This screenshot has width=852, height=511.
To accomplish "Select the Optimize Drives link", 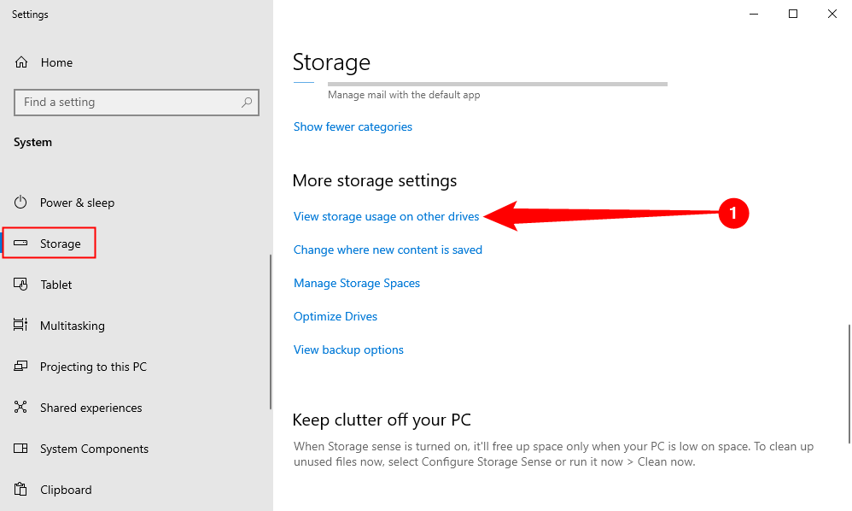I will [336, 316].
